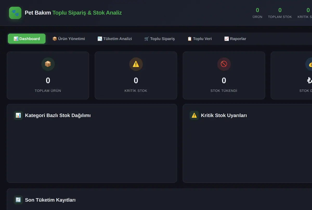The width and height of the screenshot is (312, 210).
Task: Click the chart icon beside Kategori Bazlı Stok Dağılımı
Action: [x=18, y=115]
